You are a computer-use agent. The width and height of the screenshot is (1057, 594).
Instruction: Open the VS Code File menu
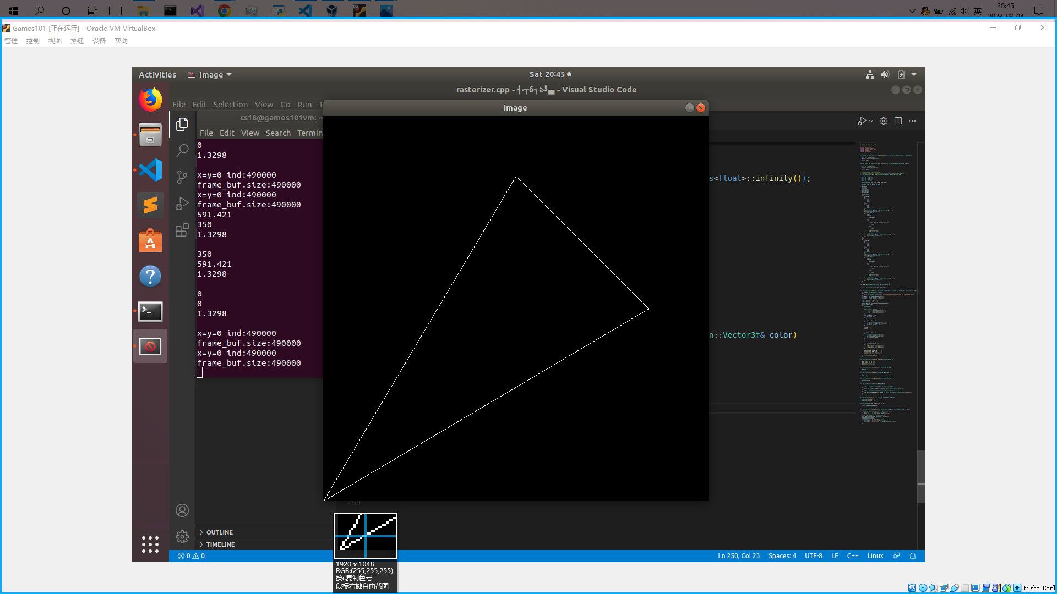178,105
